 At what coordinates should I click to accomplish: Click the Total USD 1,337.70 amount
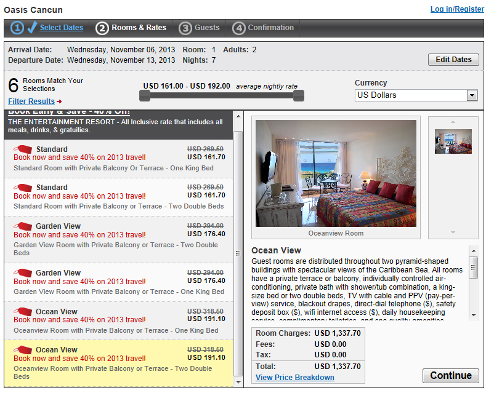tap(338, 367)
